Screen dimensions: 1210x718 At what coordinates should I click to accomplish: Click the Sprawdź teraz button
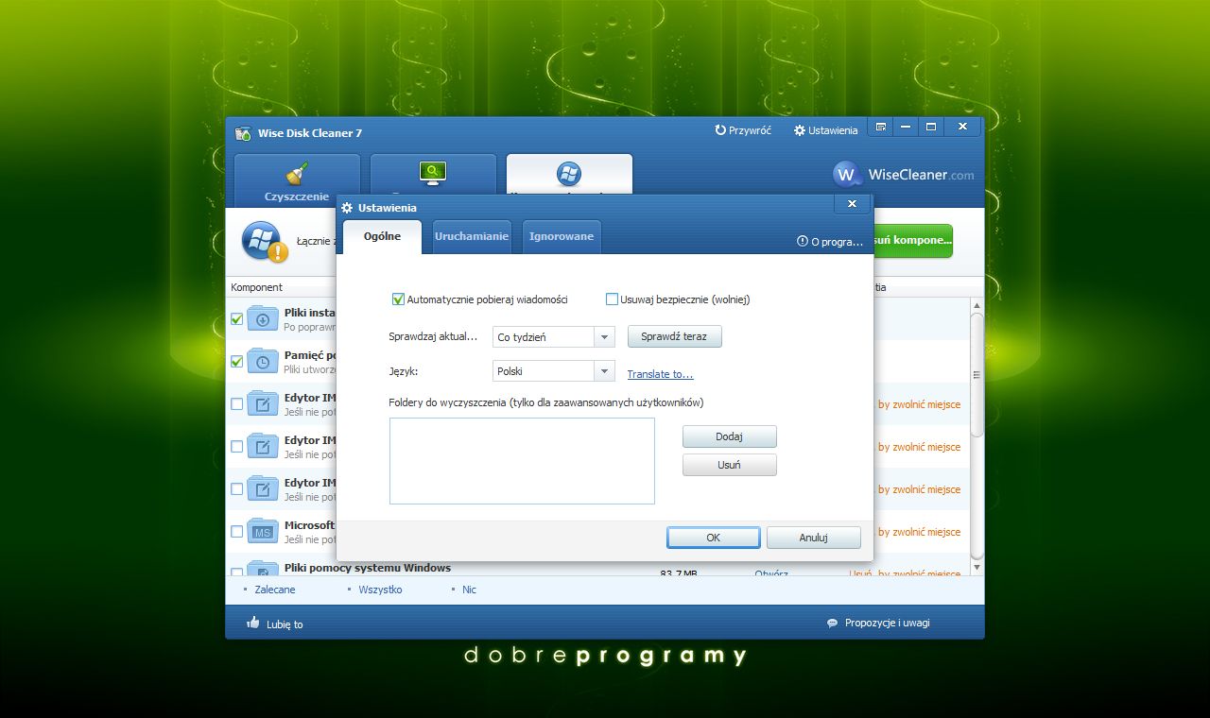point(674,336)
